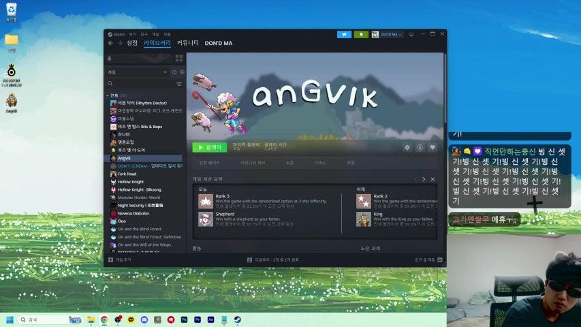Open the 상점 페이지 store page link
Screen dimensions: 581x327
pos(209,163)
